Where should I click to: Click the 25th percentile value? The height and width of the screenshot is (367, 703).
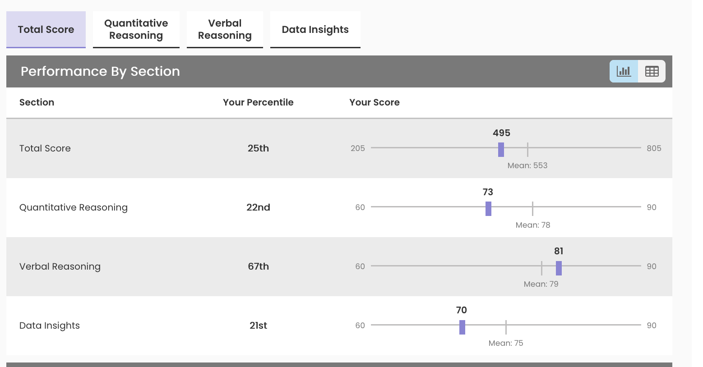point(258,148)
